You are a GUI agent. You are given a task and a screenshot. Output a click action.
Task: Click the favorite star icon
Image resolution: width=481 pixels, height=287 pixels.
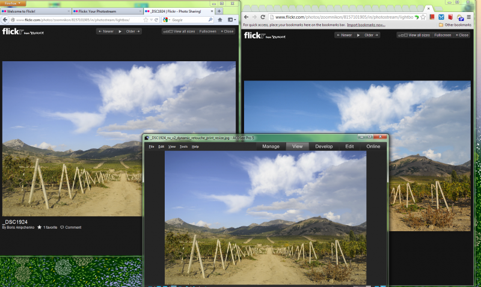click(39, 228)
